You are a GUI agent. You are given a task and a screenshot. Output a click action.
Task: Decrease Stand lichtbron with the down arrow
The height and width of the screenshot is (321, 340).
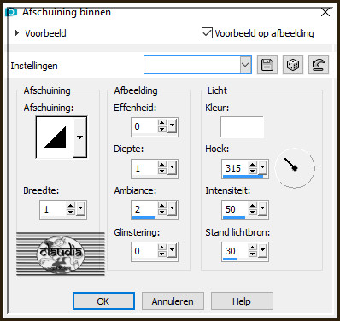click(253, 254)
